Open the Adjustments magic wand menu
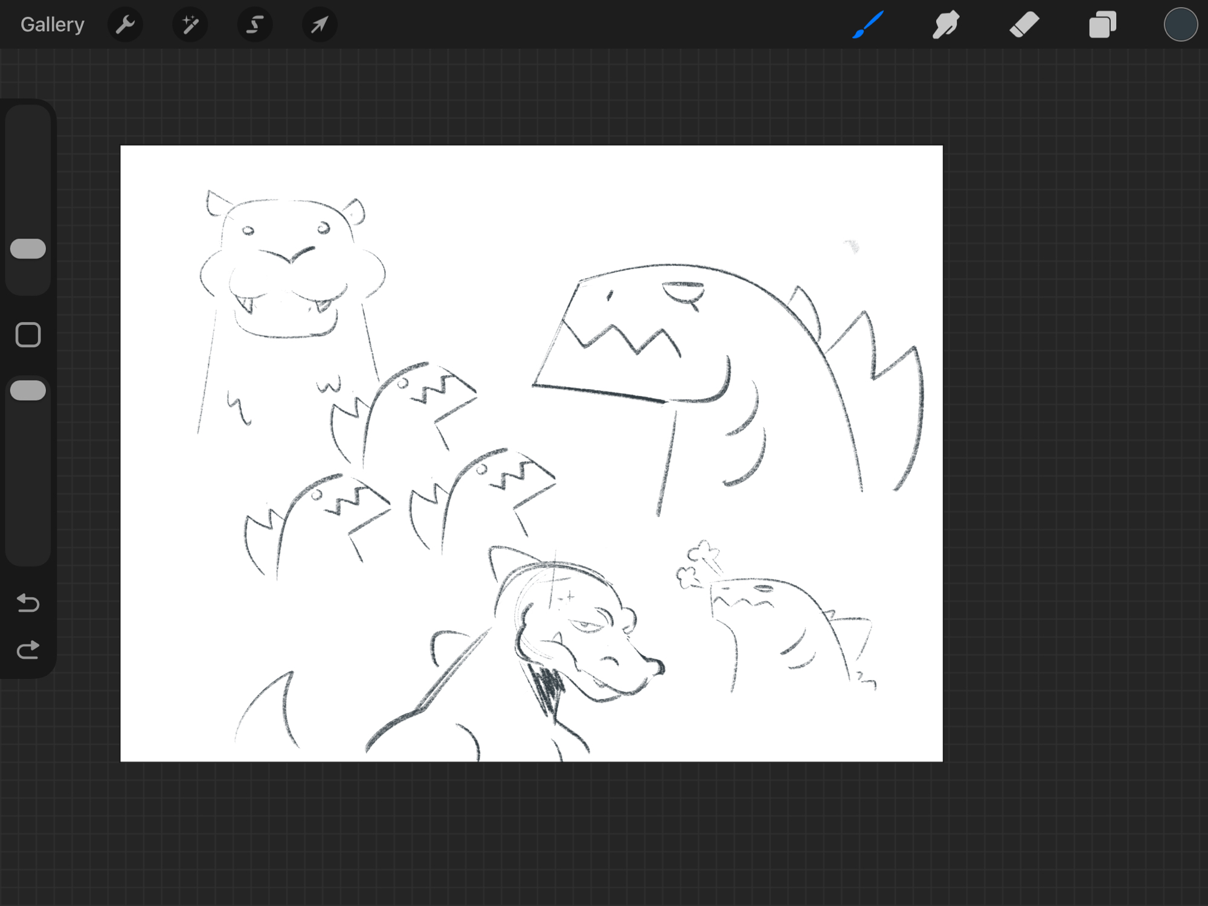The height and width of the screenshot is (906, 1208). (190, 25)
